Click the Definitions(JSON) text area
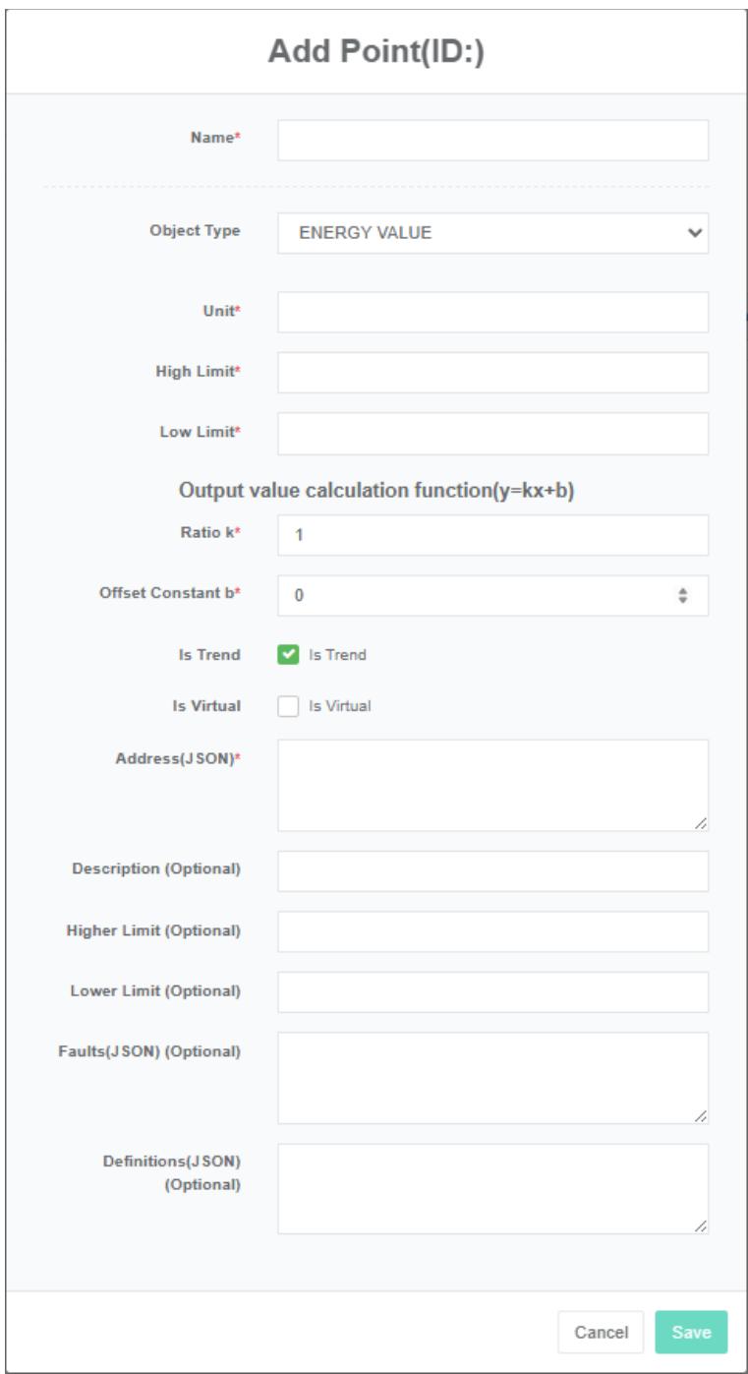Screen dimensions: 748x1374 click(492, 1188)
